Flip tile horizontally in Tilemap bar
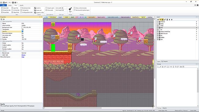199x112 pixels. (171, 67)
